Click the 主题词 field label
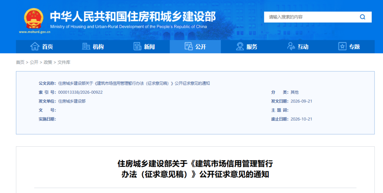This screenshot has width=383, height=193. click(x=280, y=110)
